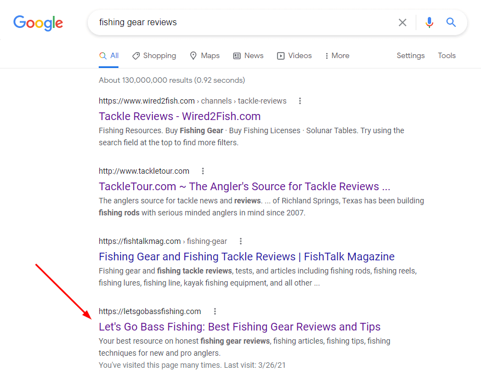Expand the More search categories menu
Viewport: 481px width, 376px height.
pos(337,56)
